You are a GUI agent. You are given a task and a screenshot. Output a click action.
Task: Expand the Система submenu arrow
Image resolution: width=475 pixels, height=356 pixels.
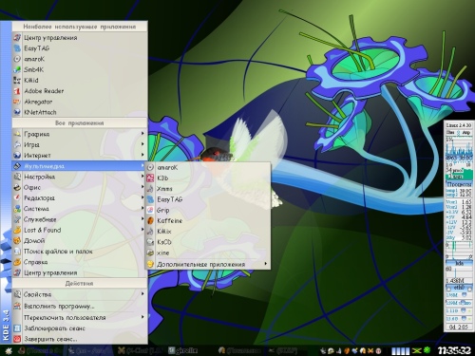pos(142,209)
